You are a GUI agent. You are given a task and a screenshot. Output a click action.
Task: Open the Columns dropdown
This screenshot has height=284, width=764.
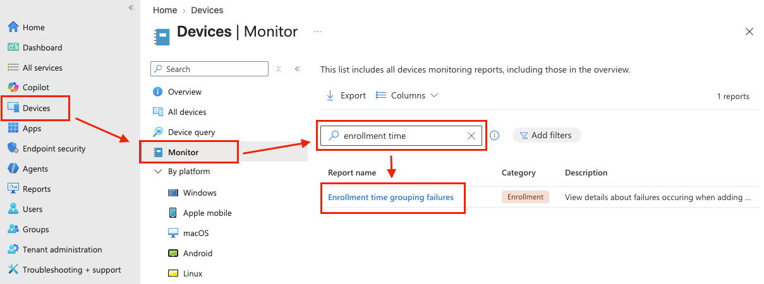tap(407, 95)
